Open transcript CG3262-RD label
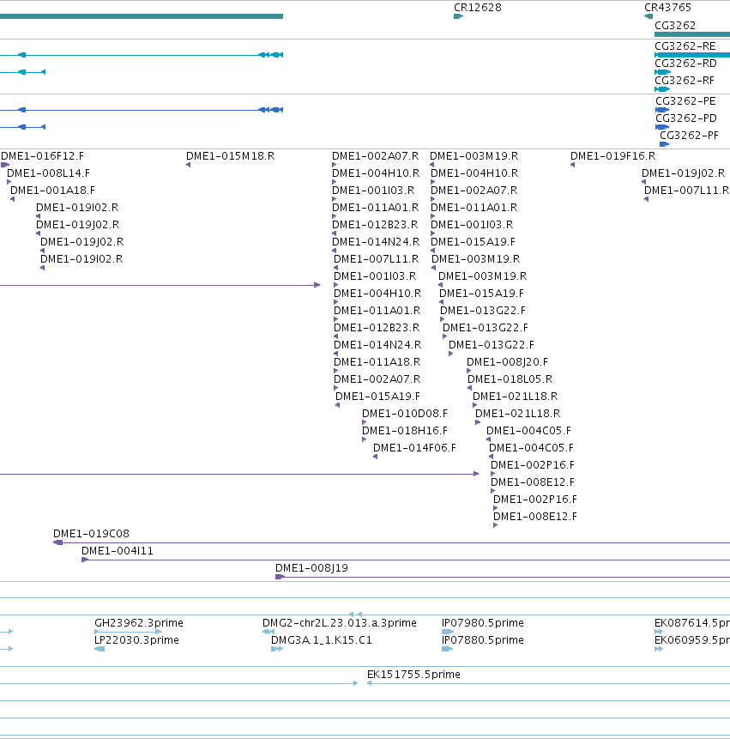The height and width of the screenshot is (739, 730). pos(685,64)
